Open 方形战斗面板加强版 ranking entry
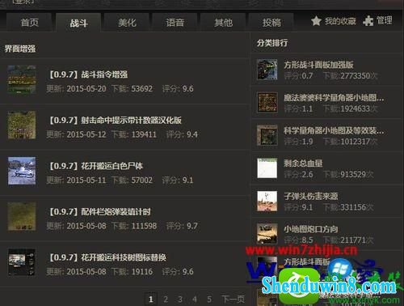The height and width of the screenshot is (306, 404). point(318,65)
